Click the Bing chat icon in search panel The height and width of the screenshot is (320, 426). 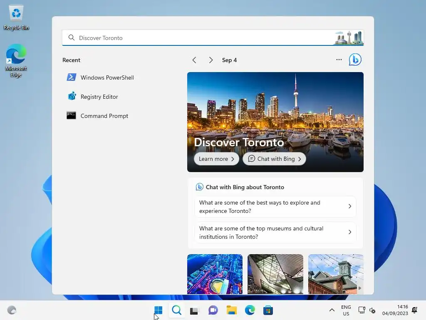[x=355, y=60]
